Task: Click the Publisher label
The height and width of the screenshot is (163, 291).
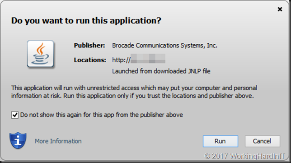Action: (x=89, y=46)
